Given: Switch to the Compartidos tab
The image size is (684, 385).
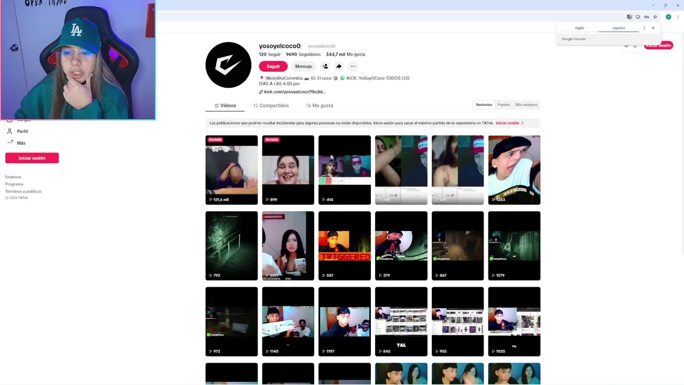Looking at the screenshot, I should tap(271, 105).
